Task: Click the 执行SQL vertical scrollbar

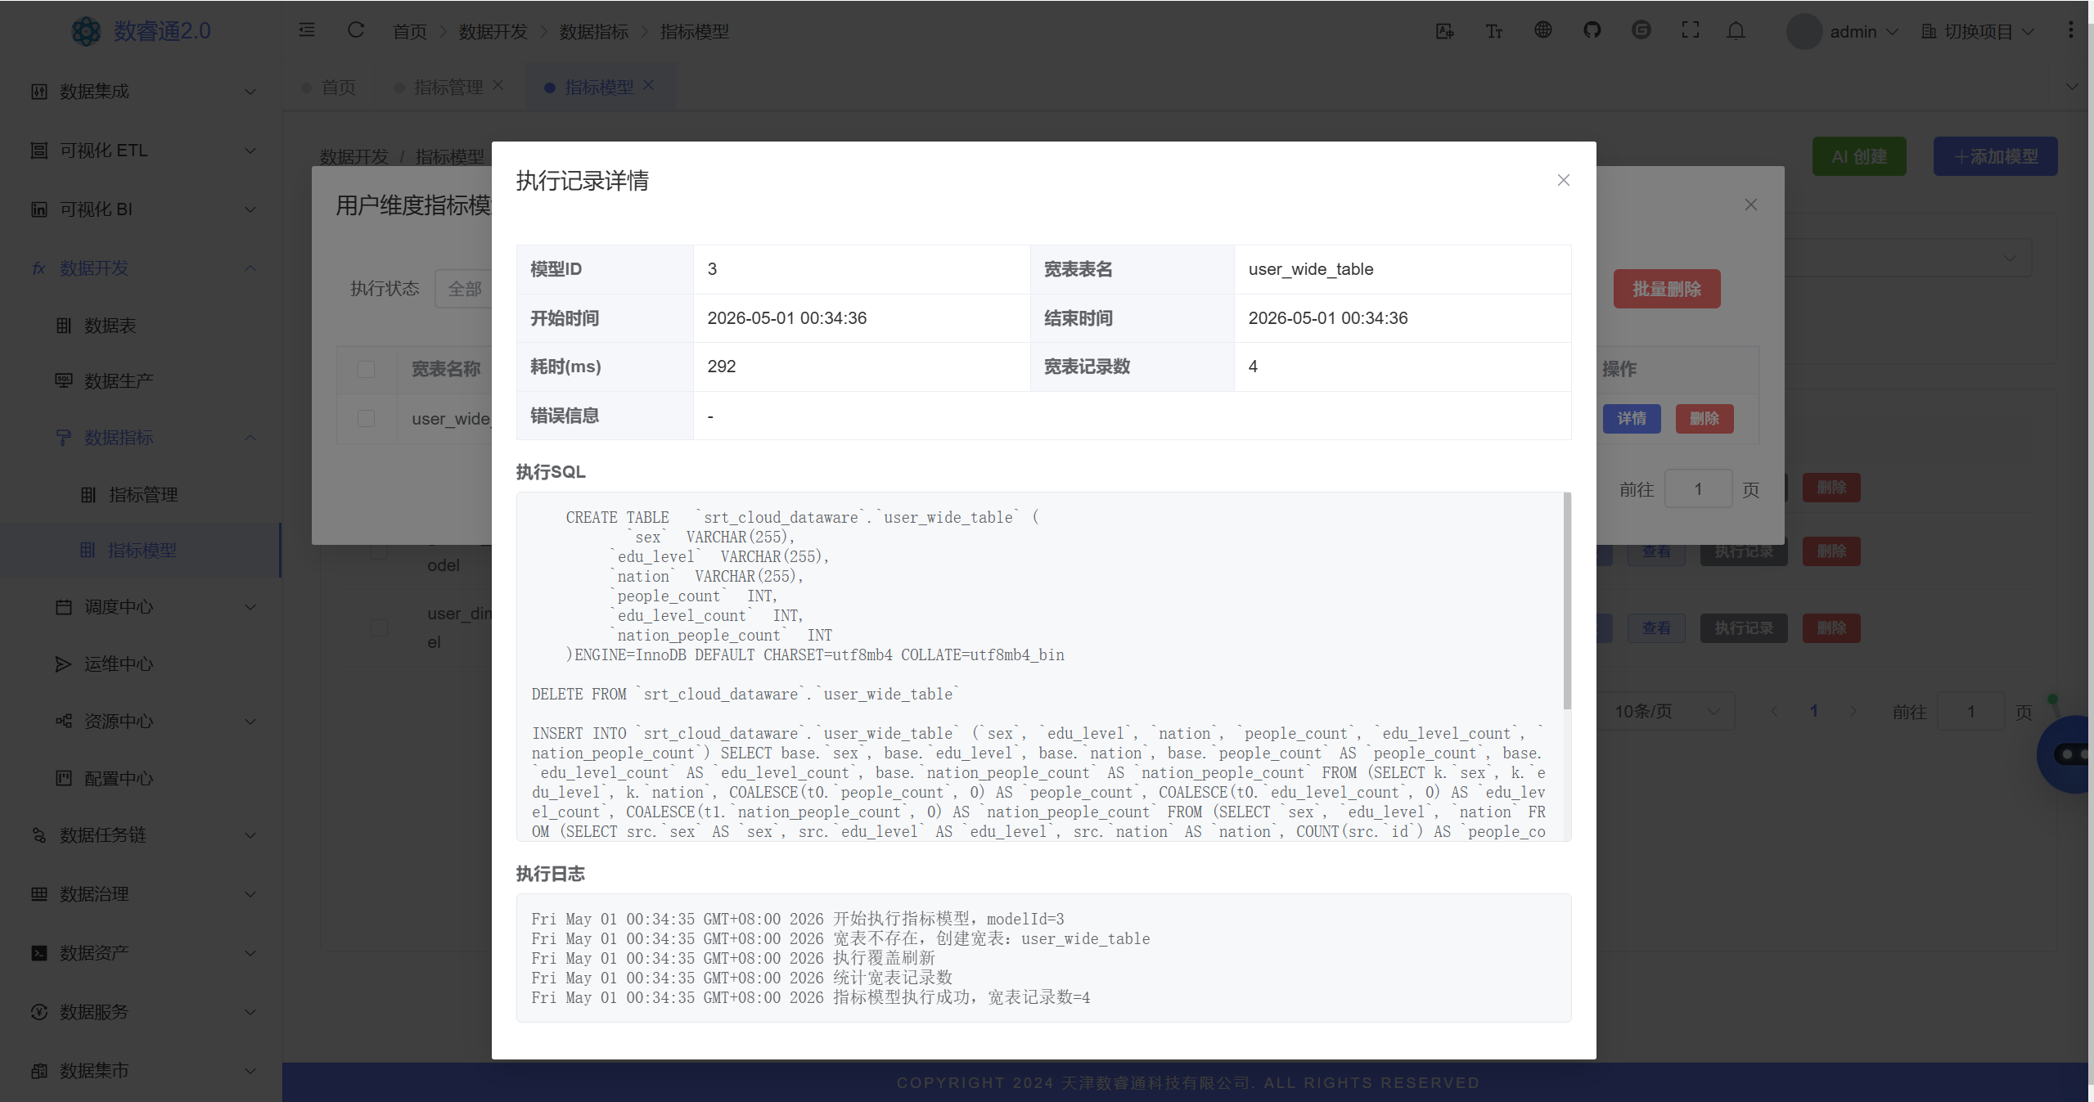Action: point(1567,600)
